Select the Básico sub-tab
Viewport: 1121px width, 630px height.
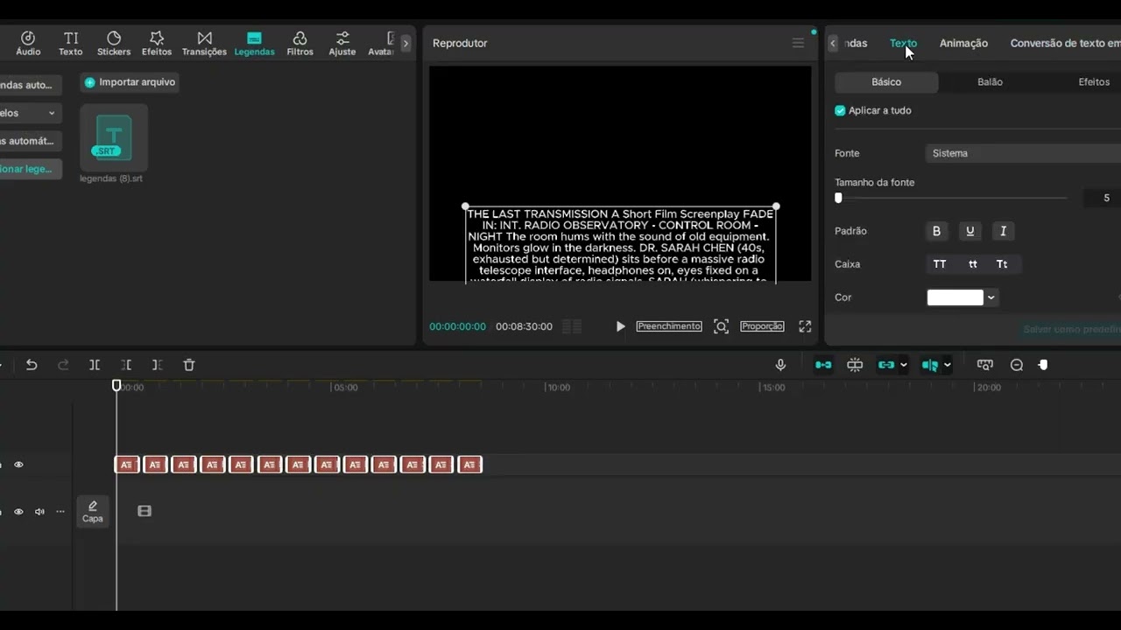click(x=886, y=81)
